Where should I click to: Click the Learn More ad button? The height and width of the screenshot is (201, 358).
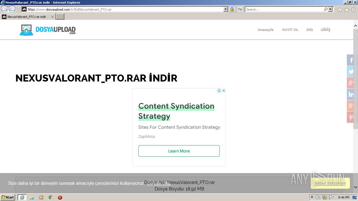179,151
